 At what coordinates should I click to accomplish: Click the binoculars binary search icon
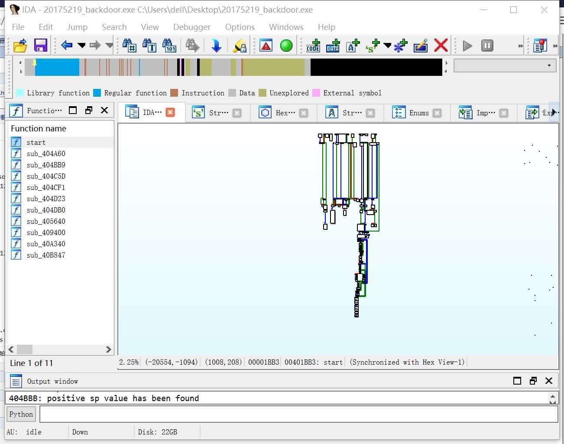point(169,45)
